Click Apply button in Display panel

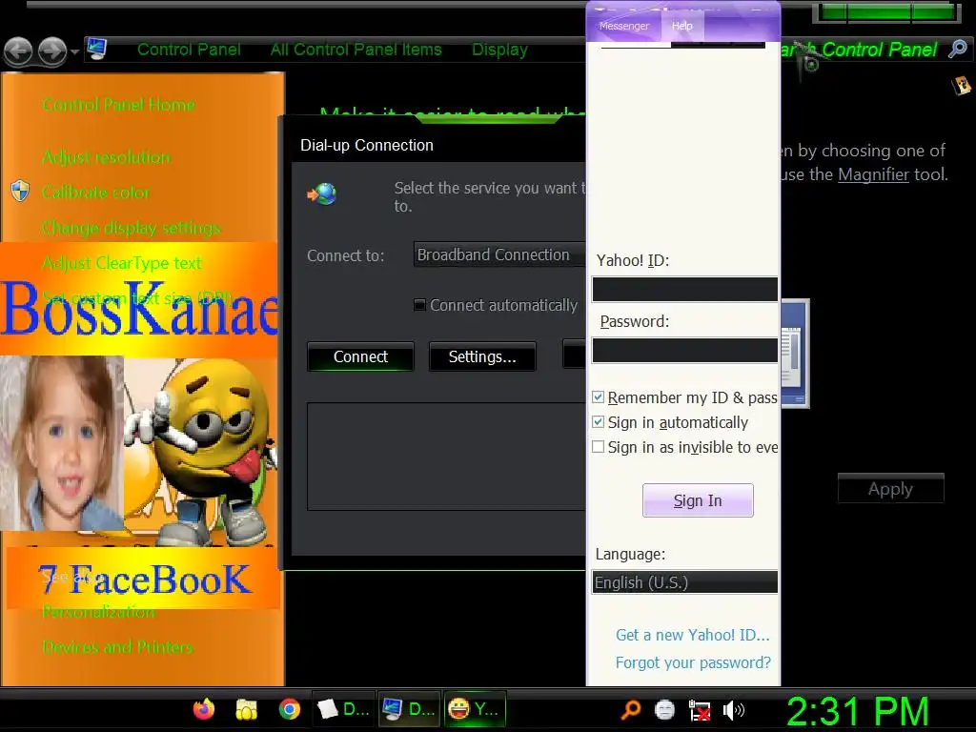pyautogui.click(x=891, y=489)
